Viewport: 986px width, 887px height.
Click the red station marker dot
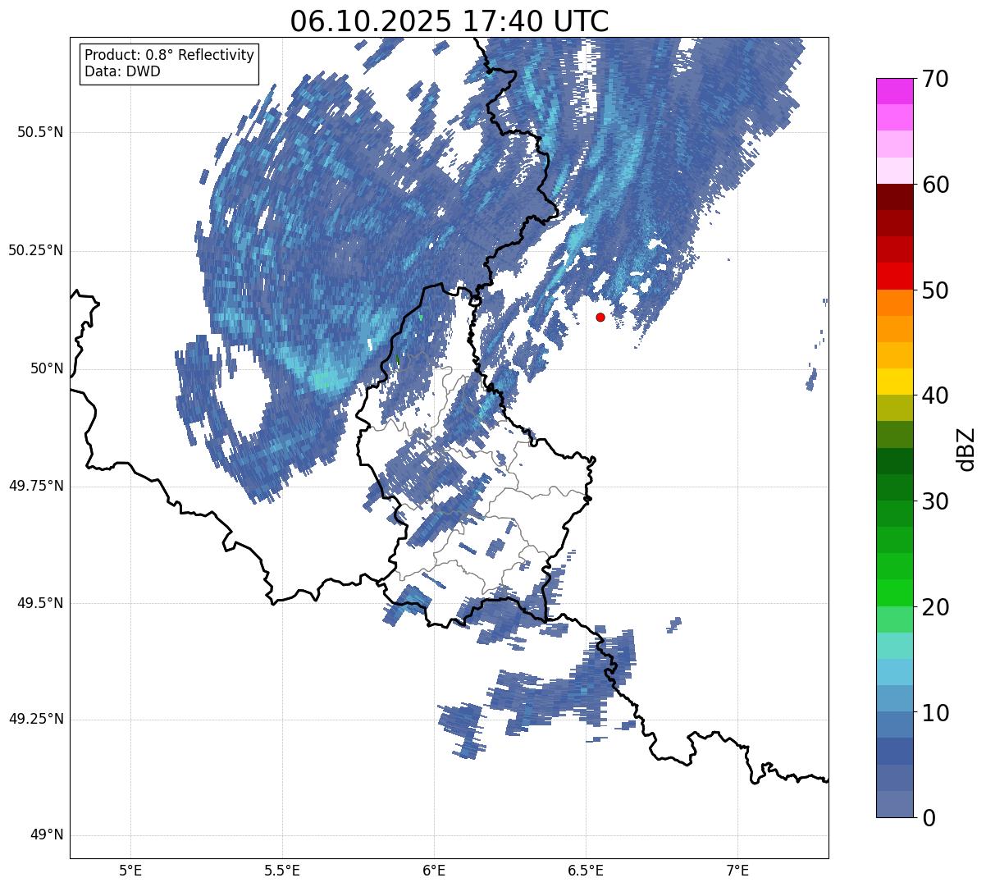(x=600, y=317)
